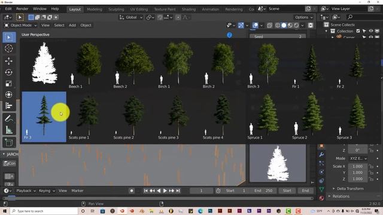Image resolution: width=383 pixels, height=215 pixels.
Task: Open the Object properties orange square tab
Action: click(321, 146)
